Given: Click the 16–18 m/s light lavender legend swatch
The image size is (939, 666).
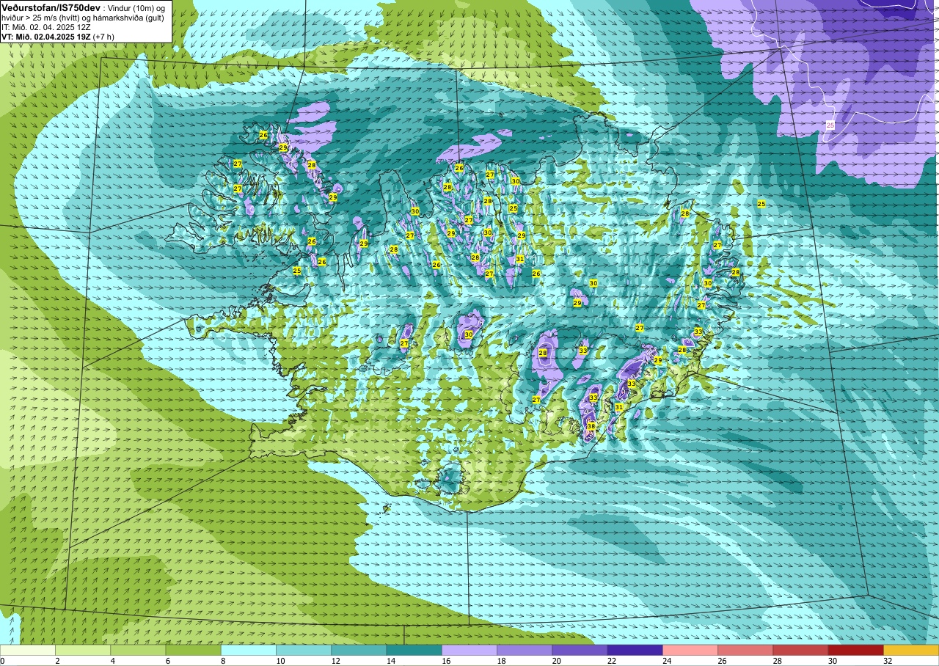Looking at the screenshot, I should (469, 650).
